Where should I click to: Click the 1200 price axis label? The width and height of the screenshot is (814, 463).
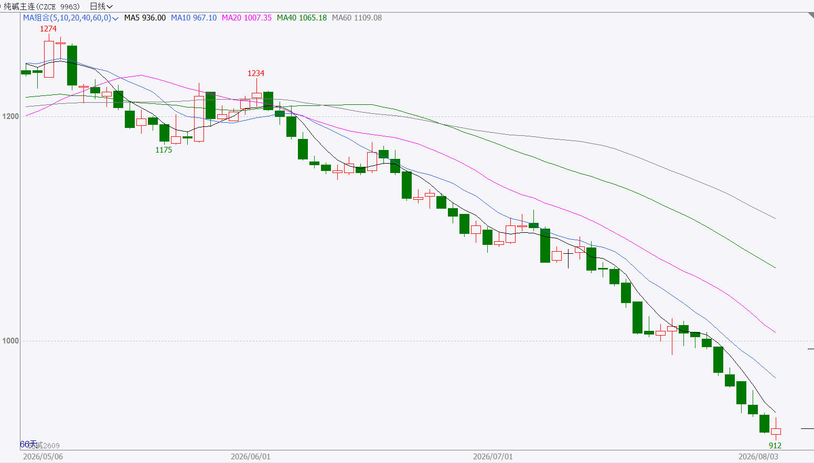tap(10, 116)
